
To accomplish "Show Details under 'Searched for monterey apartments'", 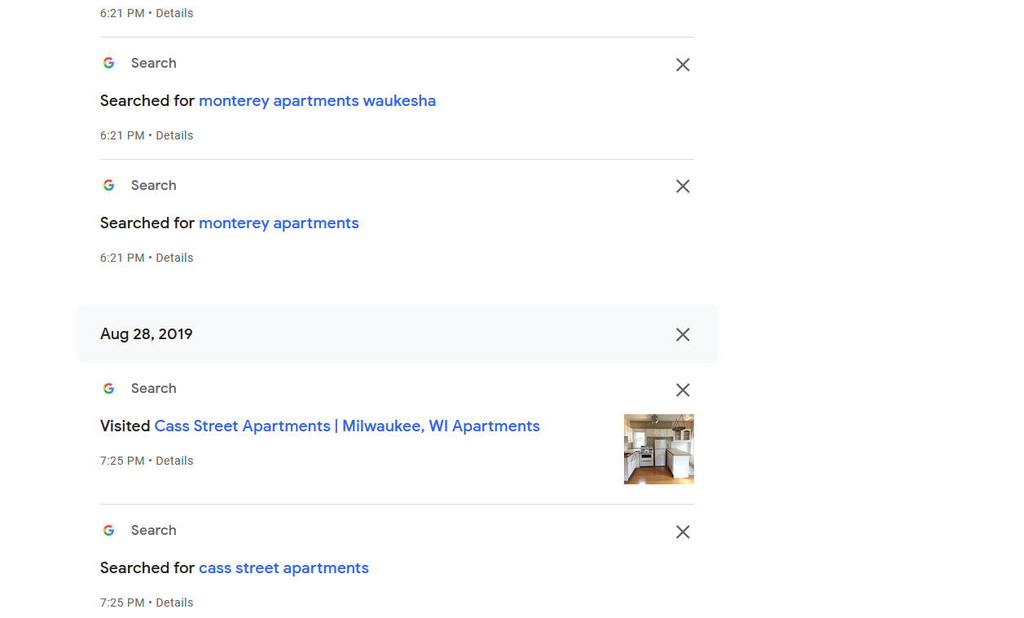I will click(x=174, y=258).
